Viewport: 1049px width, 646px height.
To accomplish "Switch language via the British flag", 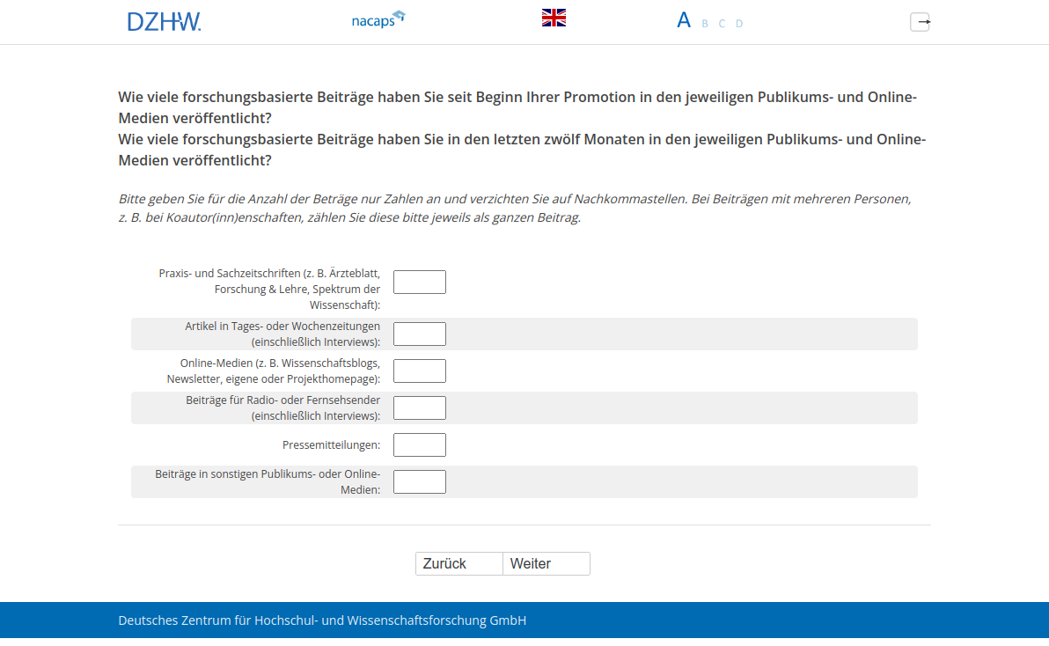I will [x=554, y=18].
